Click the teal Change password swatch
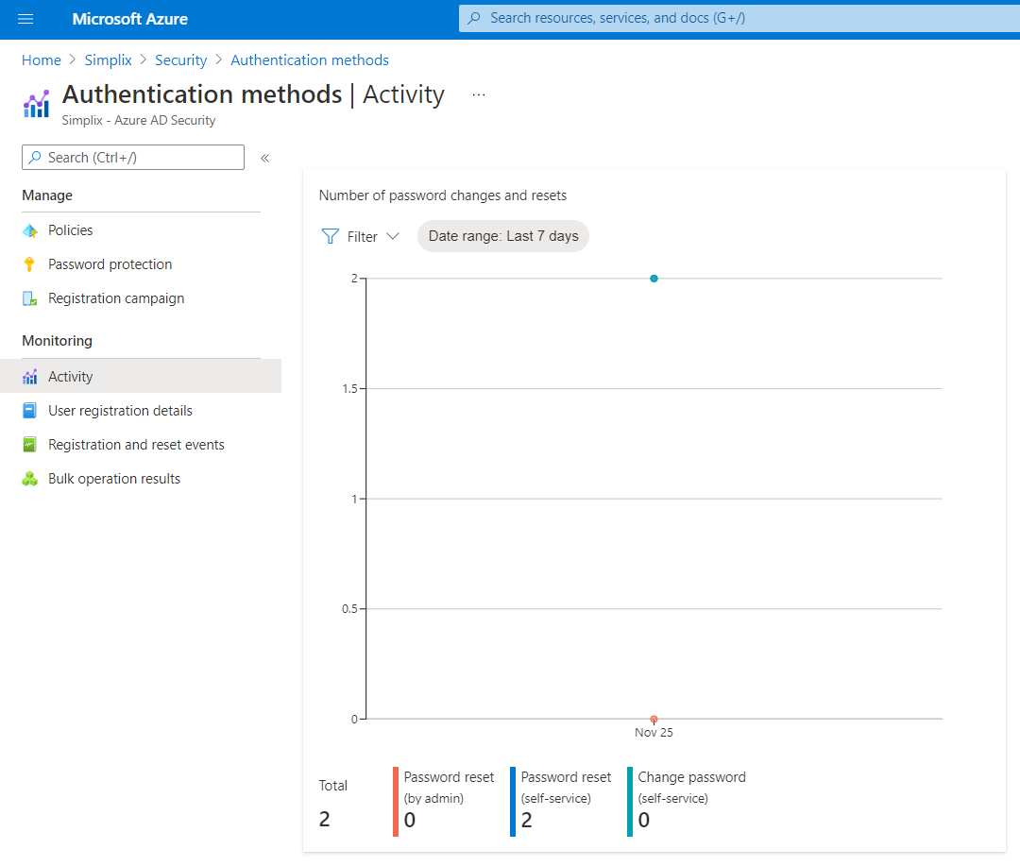 [x=630, y=802]
